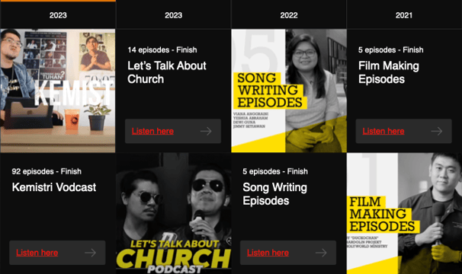Open Film Making Episodes yellow cover image
This screenshot has height=274, width=462.
point(404,213)
